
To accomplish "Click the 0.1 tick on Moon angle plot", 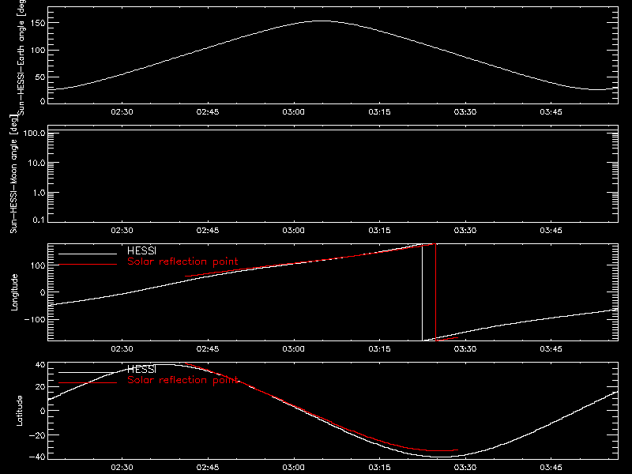I will (x=39, y=220).
